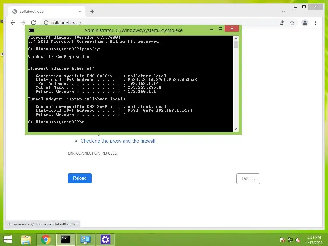This screenshot has height=246, width=328.
Task: Select the collabnet.local tab
Action: click(x=46, y=12)
